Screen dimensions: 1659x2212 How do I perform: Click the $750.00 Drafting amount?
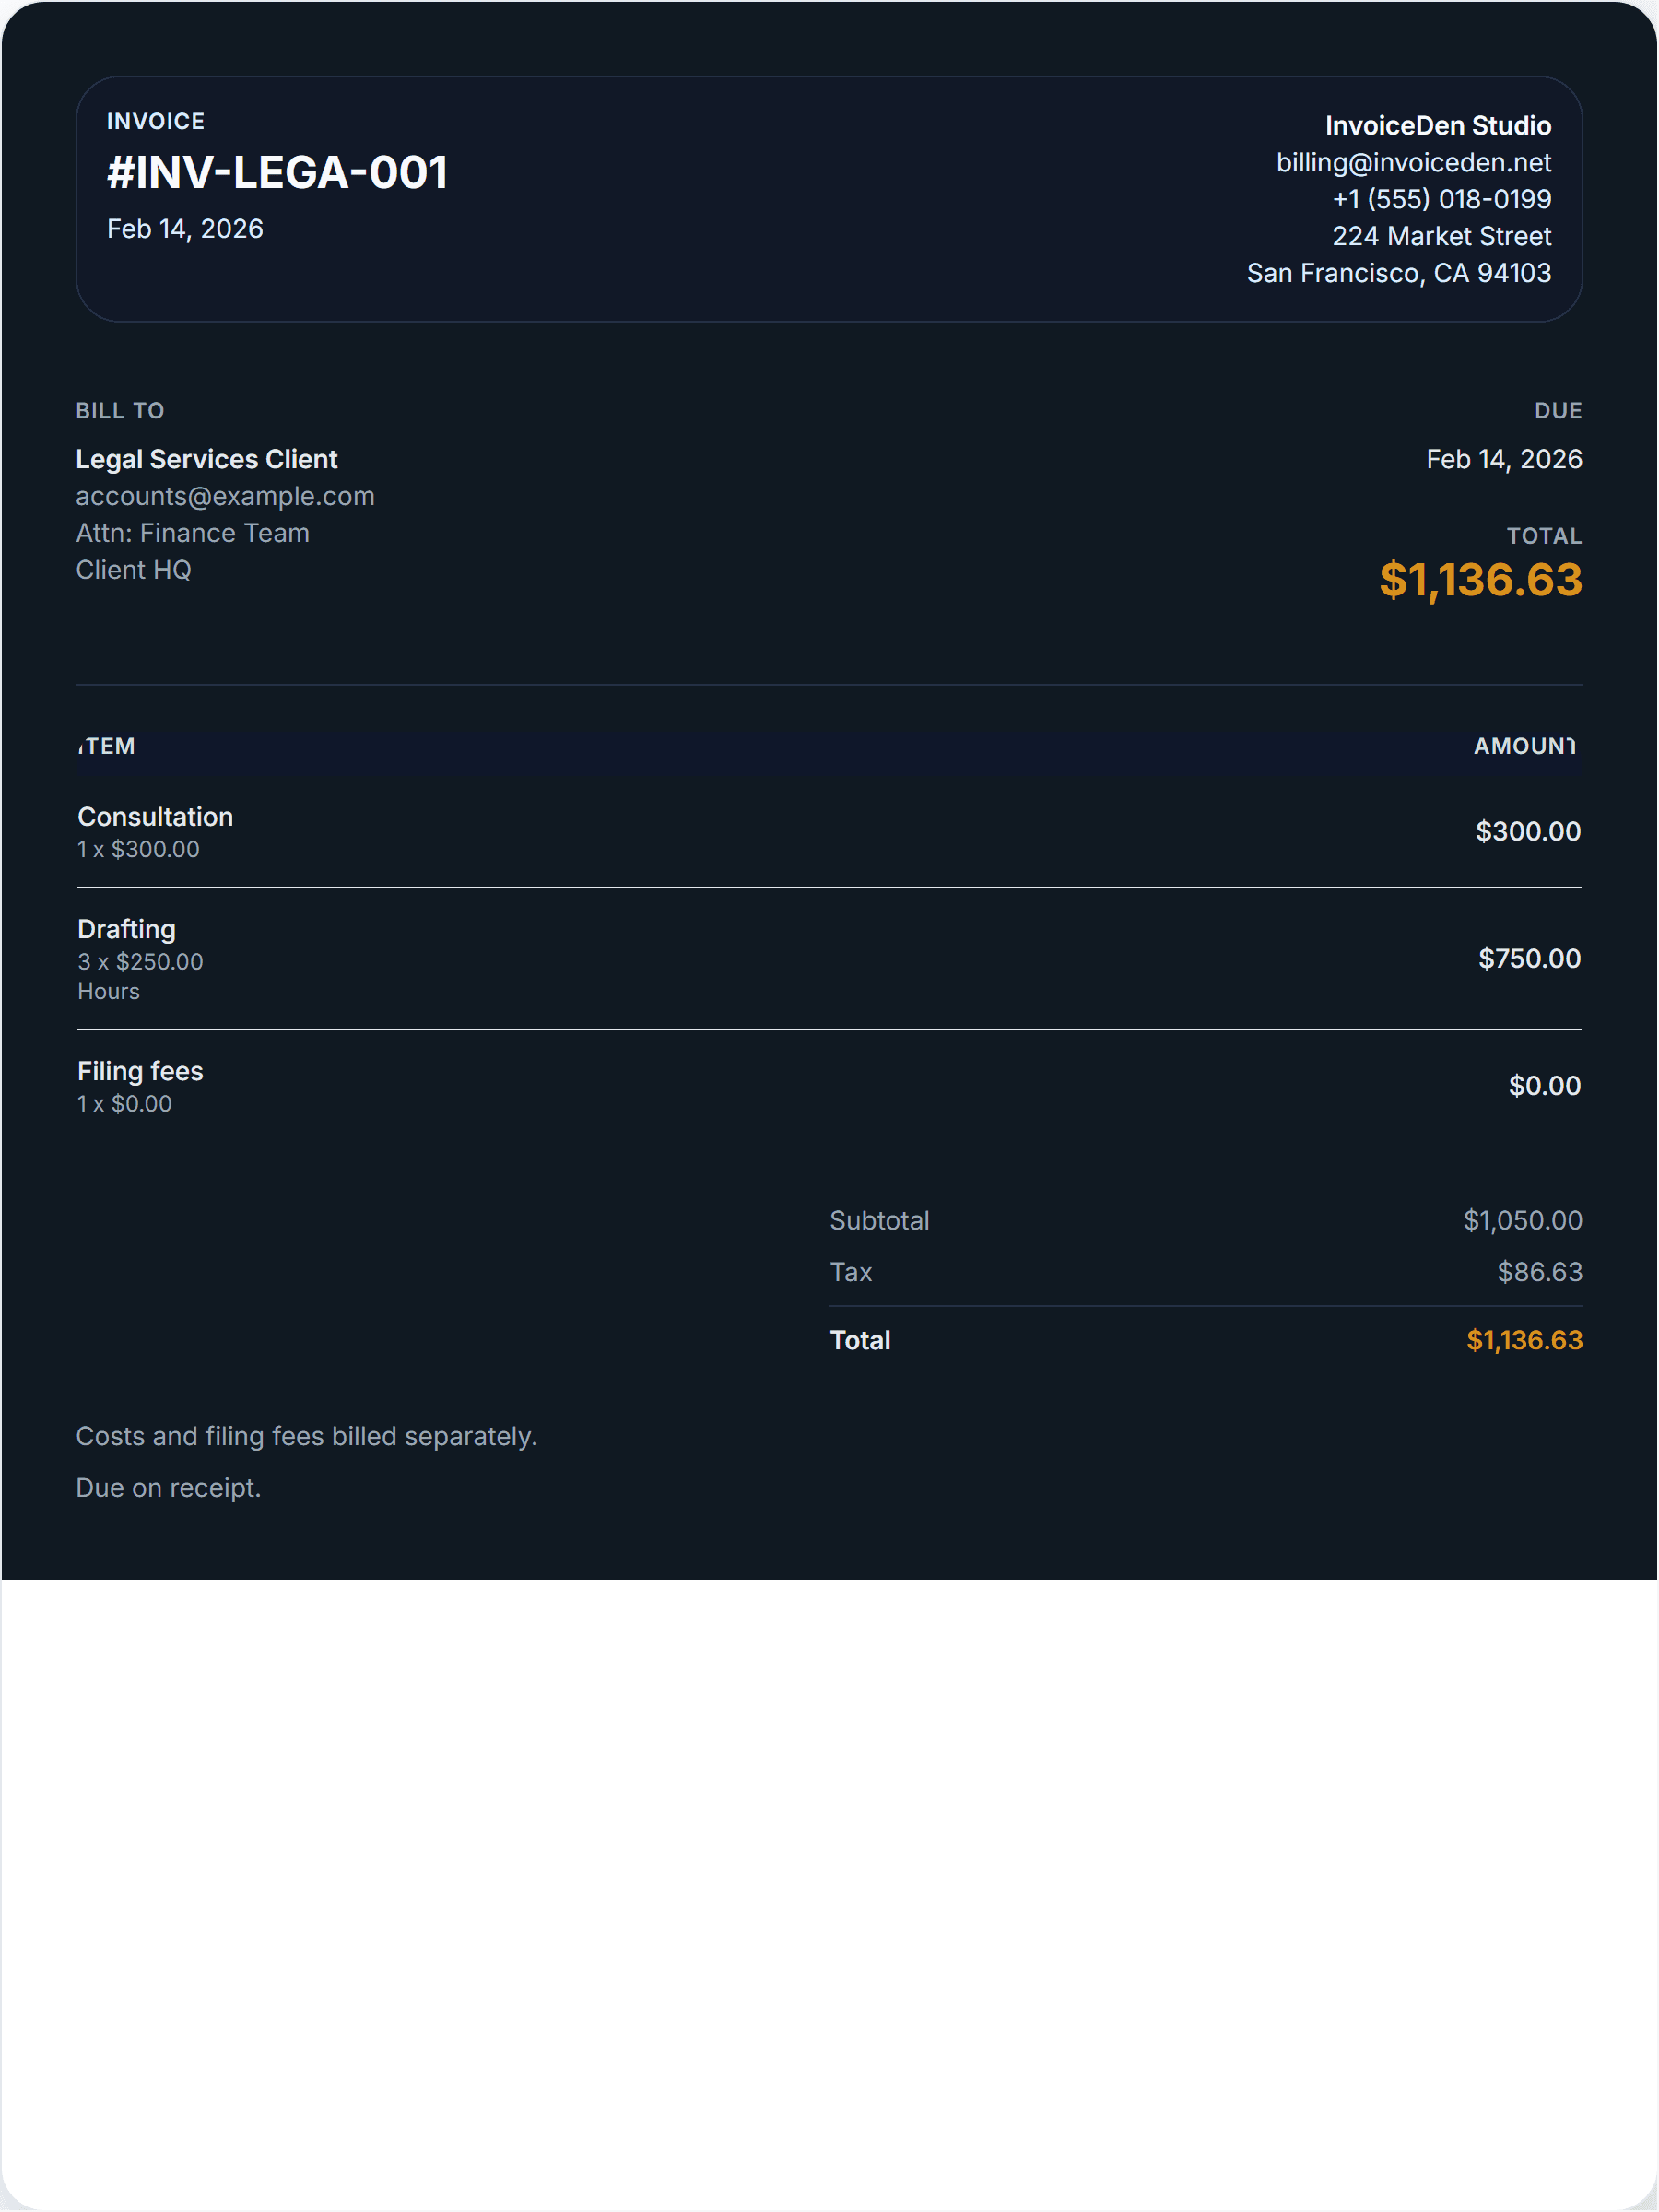click(1529, 958)
